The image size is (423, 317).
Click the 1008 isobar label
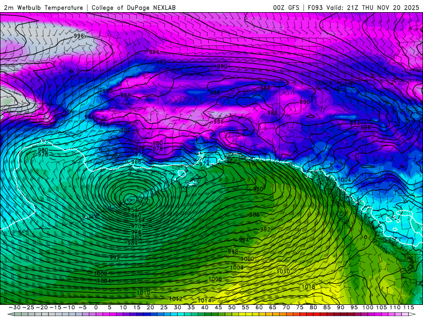point(215,279)
